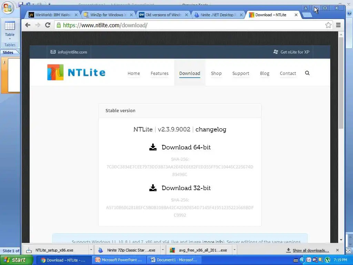Close the Download – NTLite tab

coord(296,15)
